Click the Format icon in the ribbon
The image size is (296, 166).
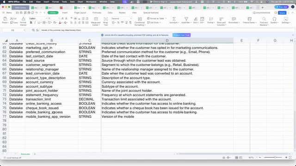point(211,19)
